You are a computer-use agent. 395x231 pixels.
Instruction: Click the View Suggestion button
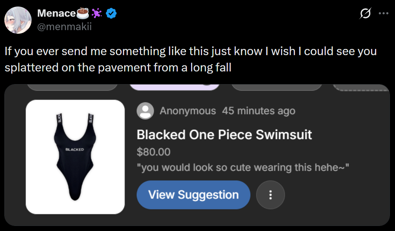(x=193, y=195)
